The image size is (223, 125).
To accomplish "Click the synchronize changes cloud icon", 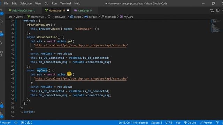I will [16, 123].
